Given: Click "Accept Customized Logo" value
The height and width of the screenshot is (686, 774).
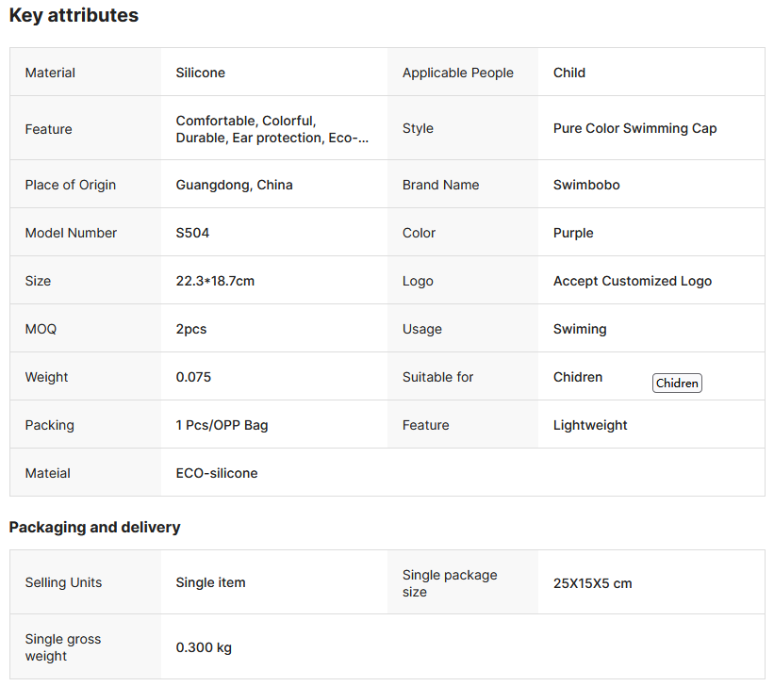Looking at the screenshot, I should (x=632, y=281).
